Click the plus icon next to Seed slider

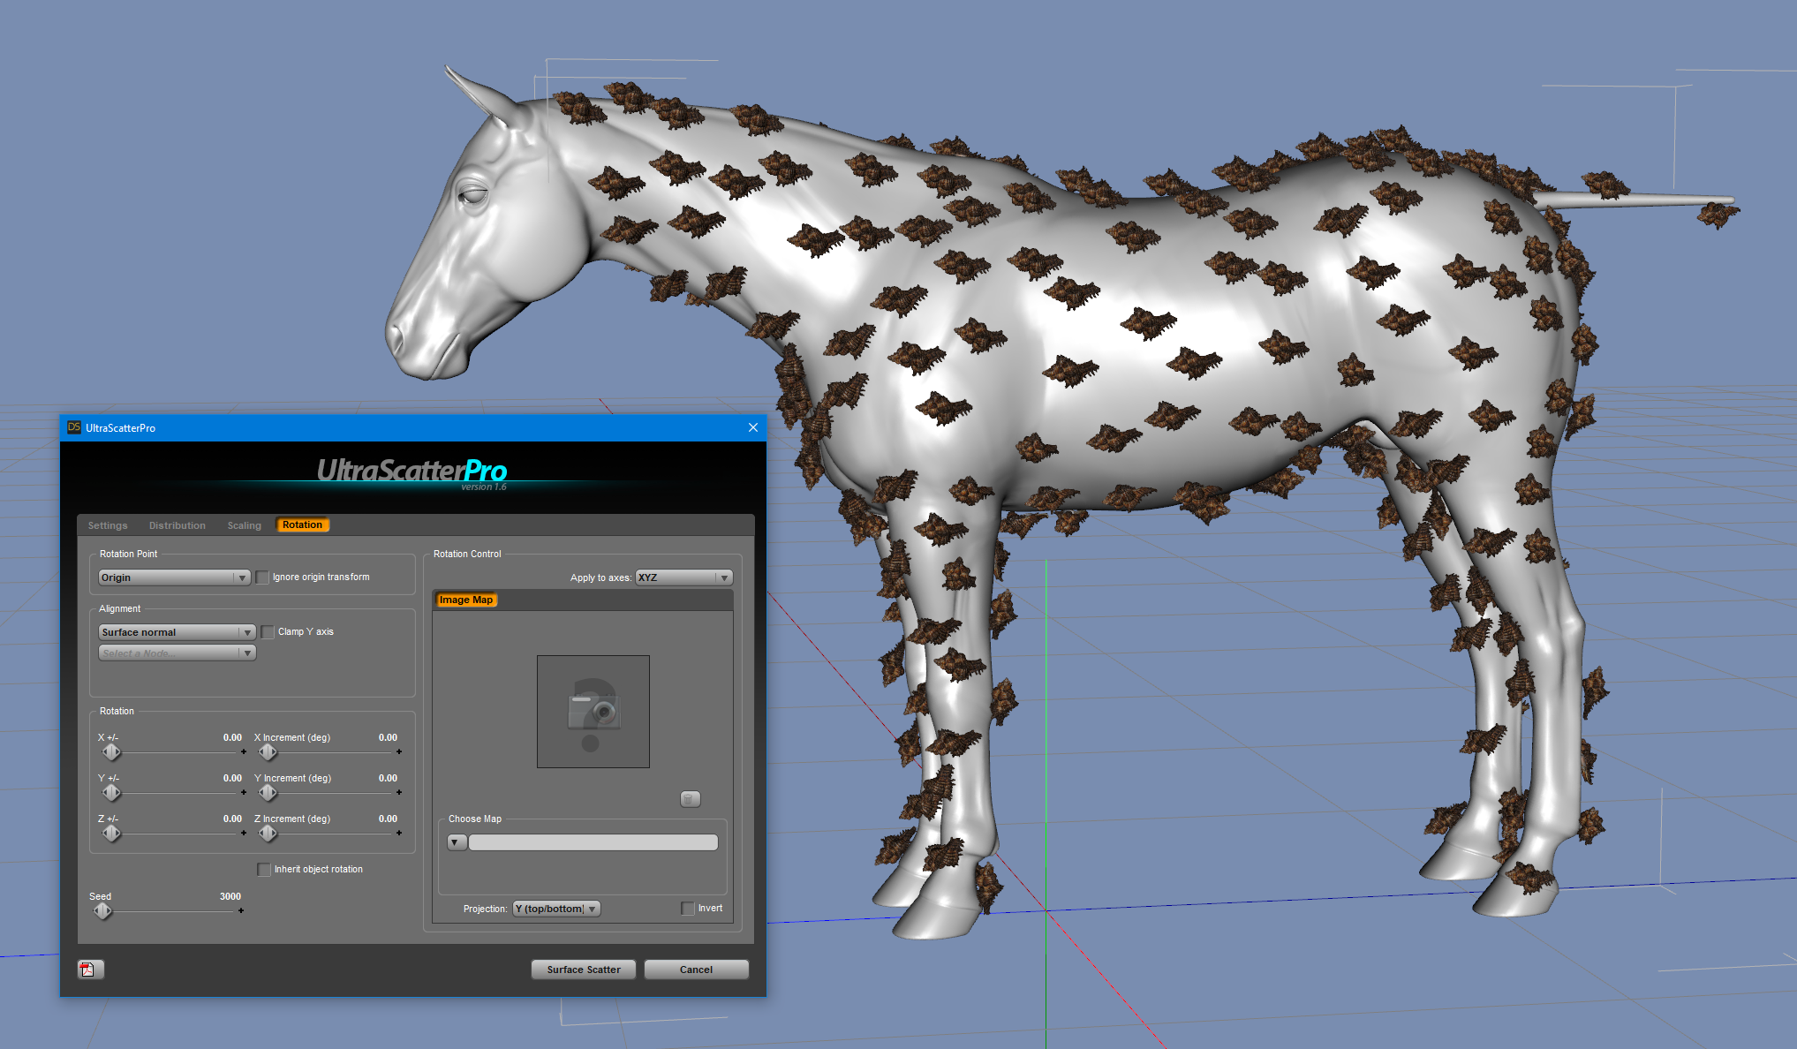point(241,910)
